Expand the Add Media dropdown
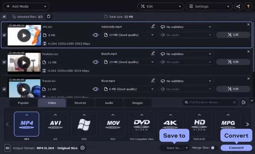255x154 pixels. (x=45, y=7)
